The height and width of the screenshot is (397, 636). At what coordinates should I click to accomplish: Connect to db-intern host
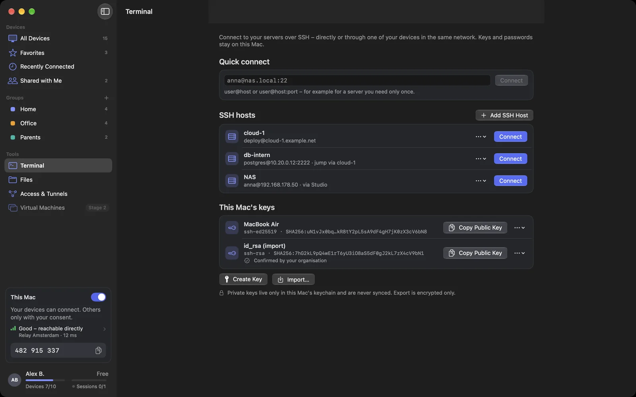pyautogui.click(x=510, y=159)
